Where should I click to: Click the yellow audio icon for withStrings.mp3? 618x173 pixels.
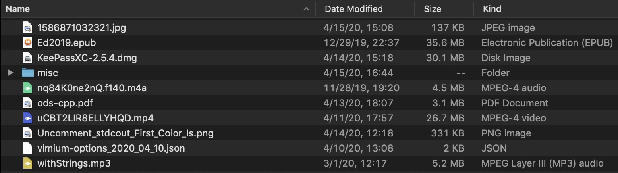pyautogui.click(x=27, y=163)
